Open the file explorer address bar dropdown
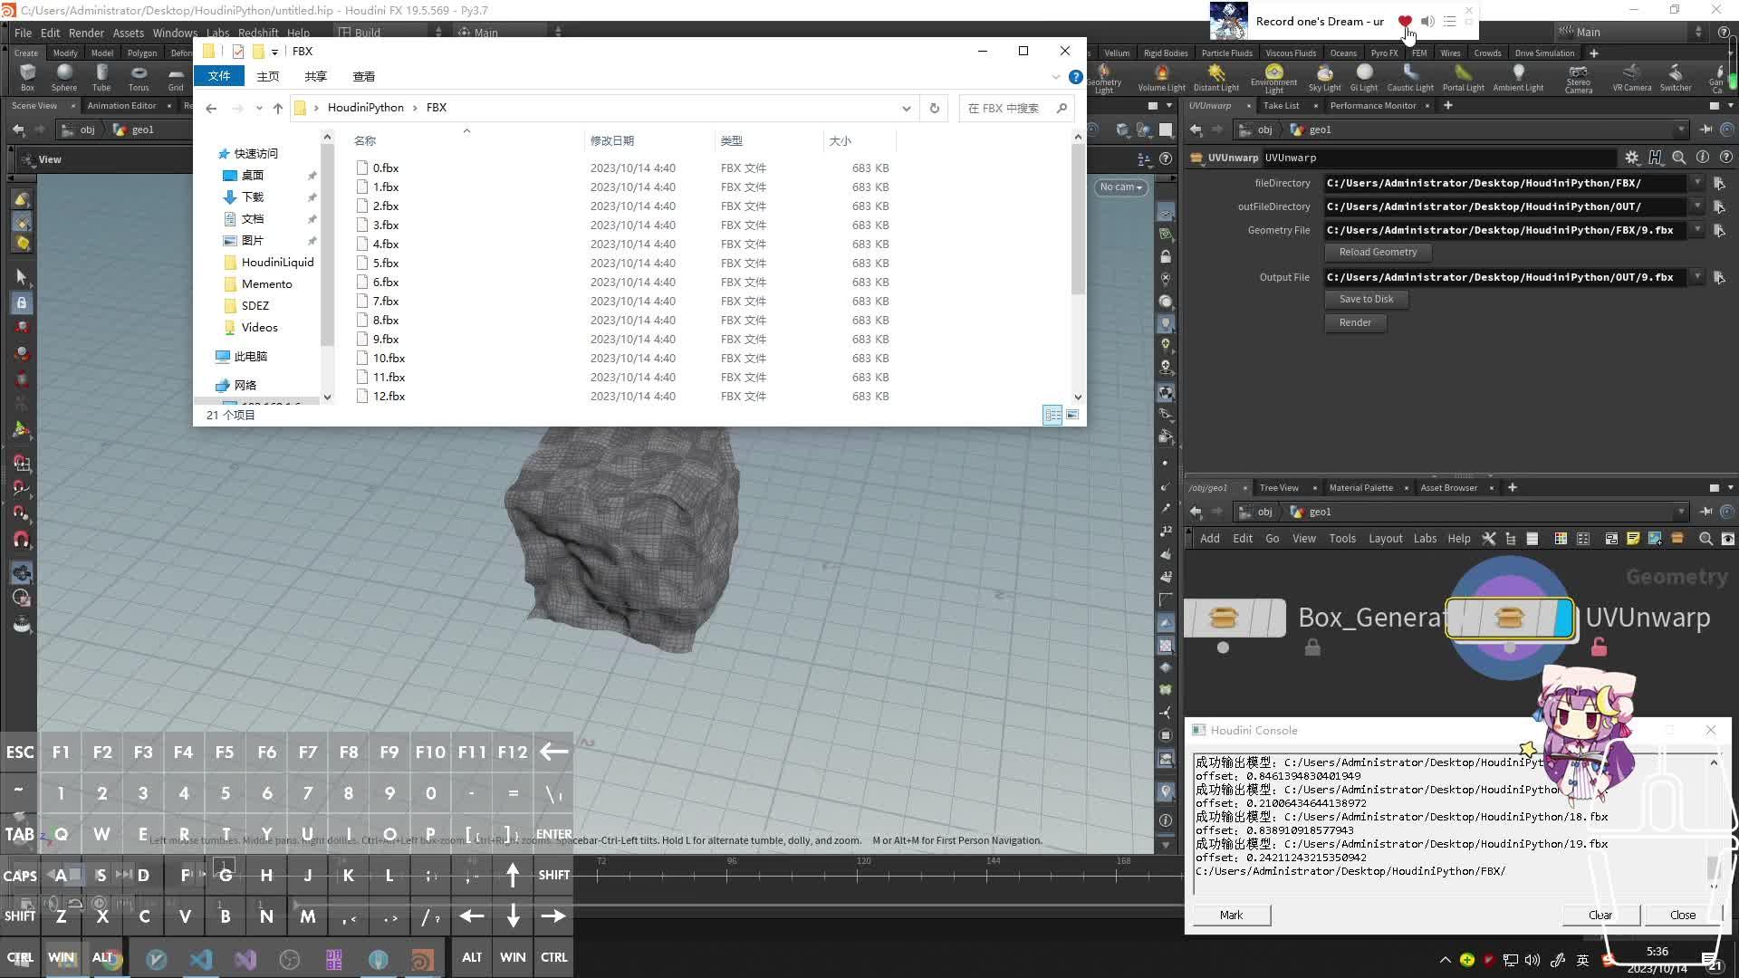The width and height of the screenshot is (1739, 978). [906, 108]
